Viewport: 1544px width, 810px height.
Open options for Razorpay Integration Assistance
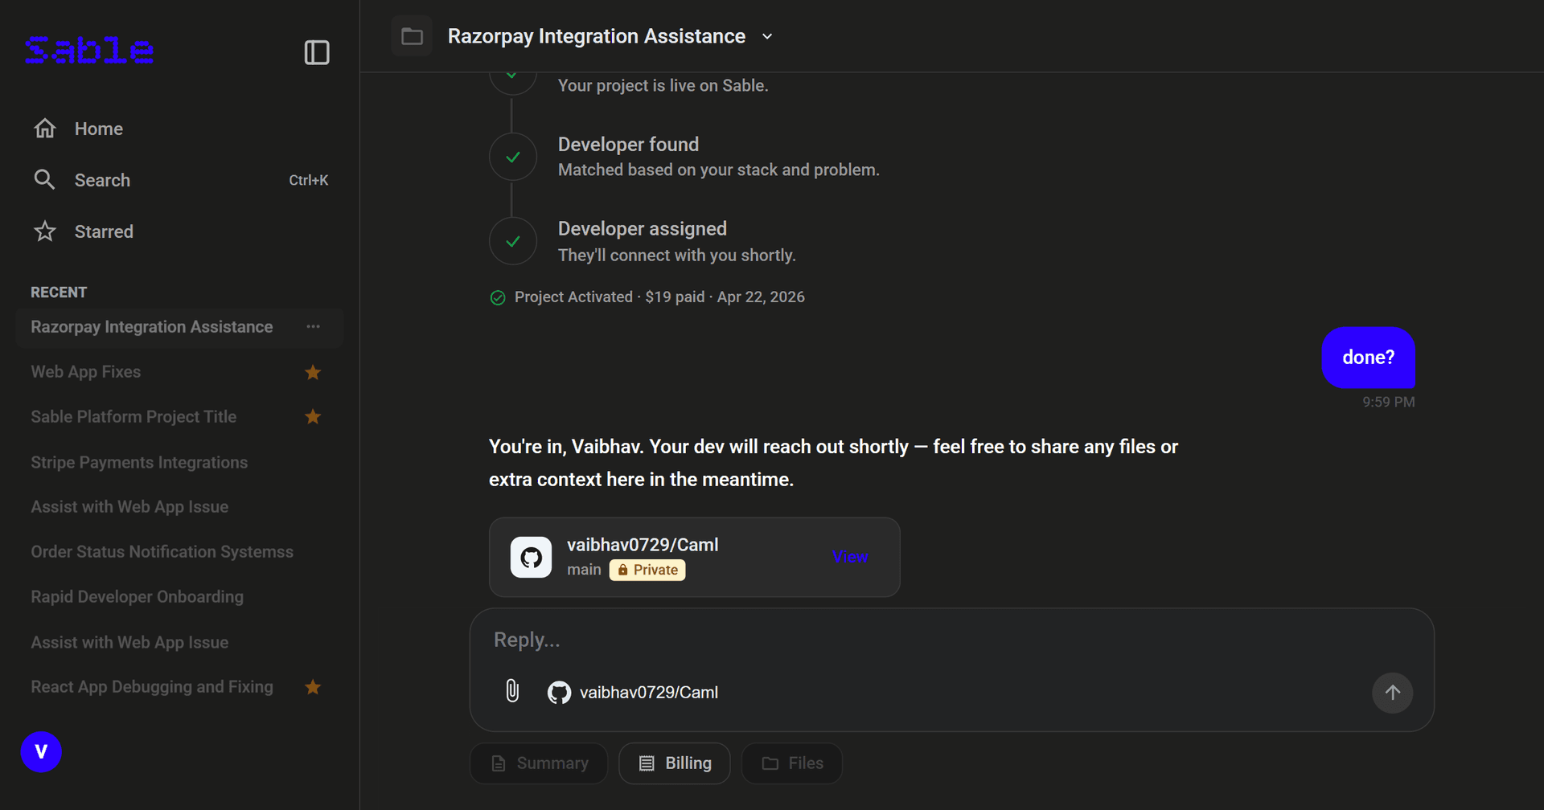314,327
